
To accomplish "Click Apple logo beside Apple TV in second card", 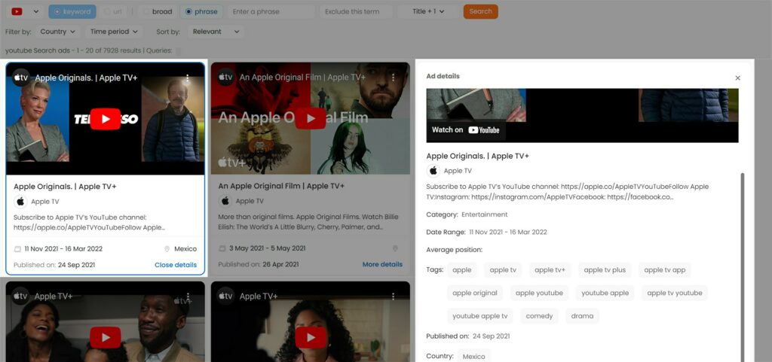I will (x=225, y=201).
